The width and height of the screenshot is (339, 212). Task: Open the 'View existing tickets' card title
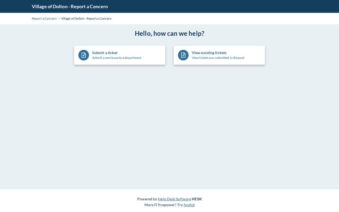point(209,53)
